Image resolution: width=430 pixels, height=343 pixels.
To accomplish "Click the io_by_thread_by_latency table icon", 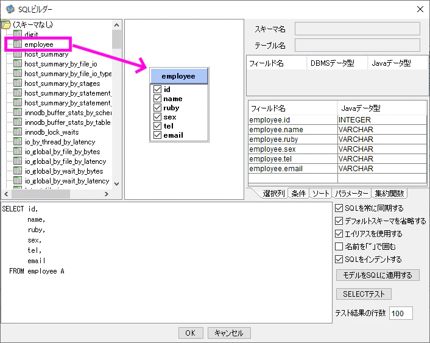I will [x=18, y=141].
